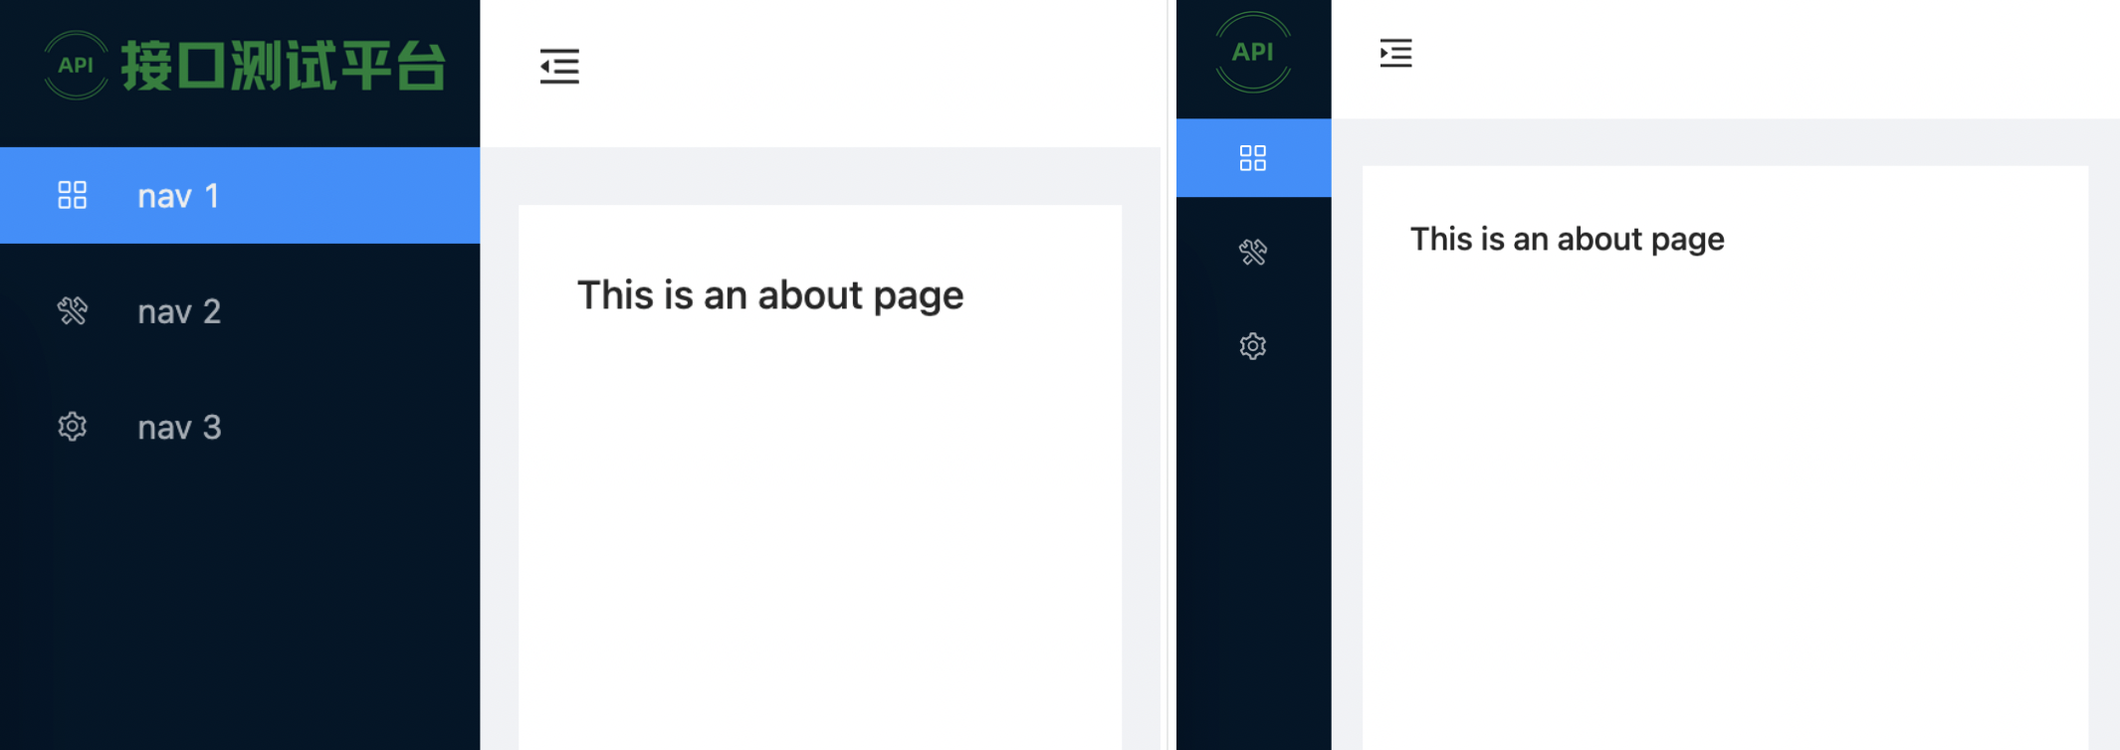This screenshot has width=2120, height=750.
Task: Expand the collapsed sidebar with the menu-unfold icon
Action: pyautogui.click(x=1395, y=53)
